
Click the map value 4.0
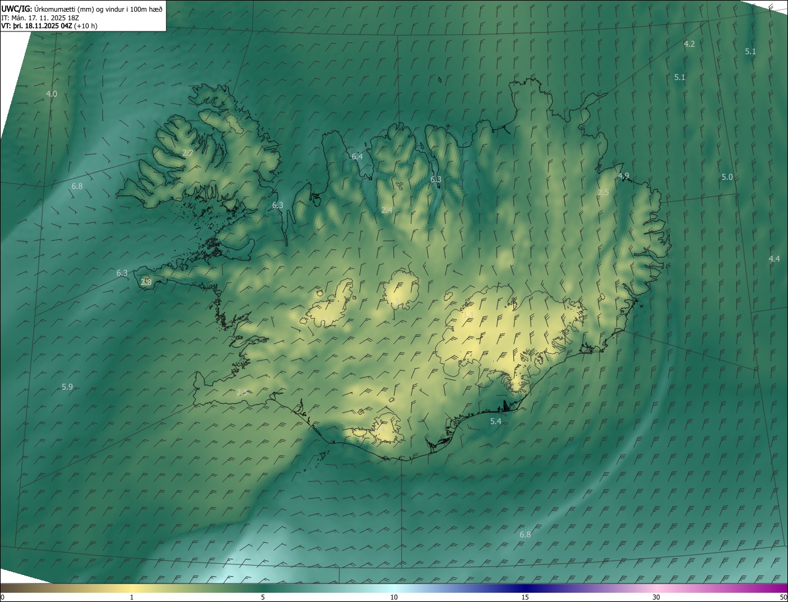click(x=52, y=94)
